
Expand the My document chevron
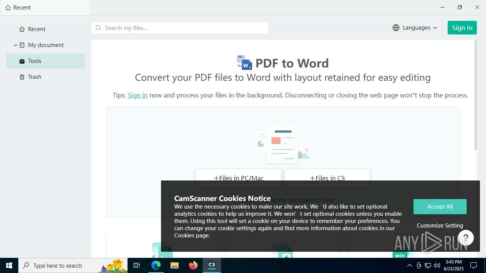[16, 45]
